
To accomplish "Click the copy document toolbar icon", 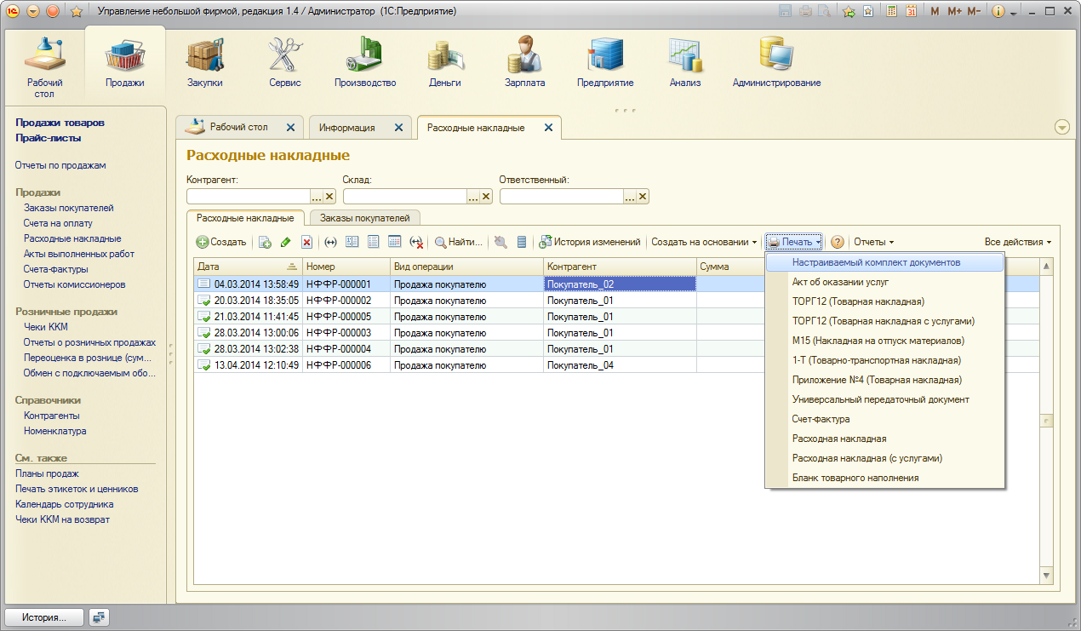I will [265, 243].
